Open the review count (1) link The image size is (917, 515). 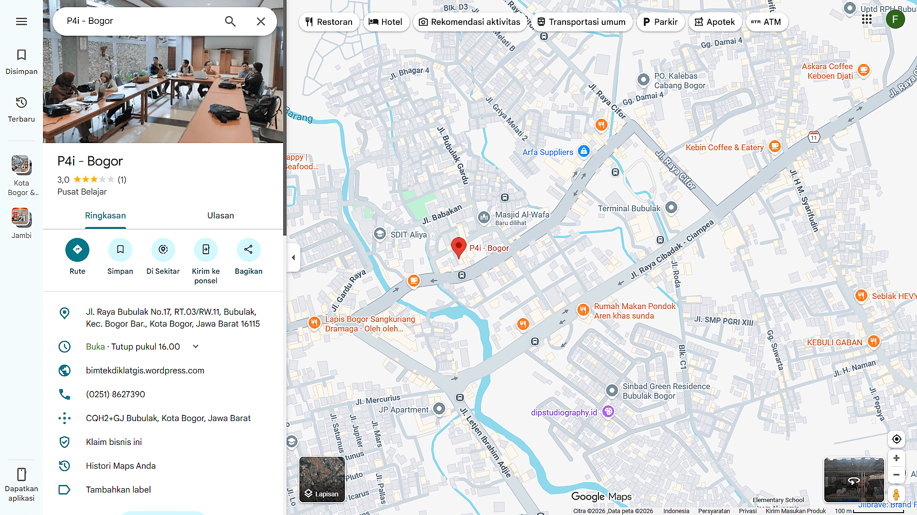[x=122, y=180]
